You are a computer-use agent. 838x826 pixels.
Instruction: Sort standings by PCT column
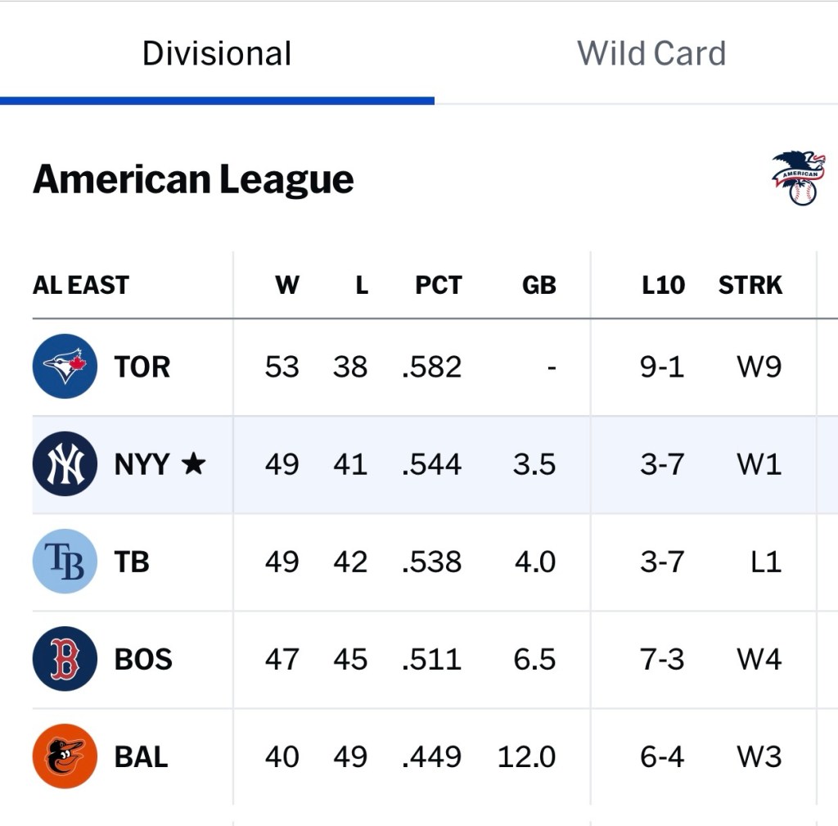tap(439, 285)
